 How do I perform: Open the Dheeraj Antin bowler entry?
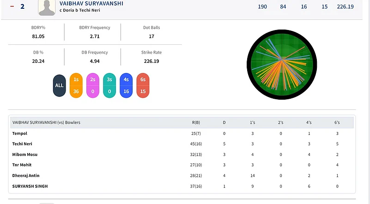(x=26, y=175)
